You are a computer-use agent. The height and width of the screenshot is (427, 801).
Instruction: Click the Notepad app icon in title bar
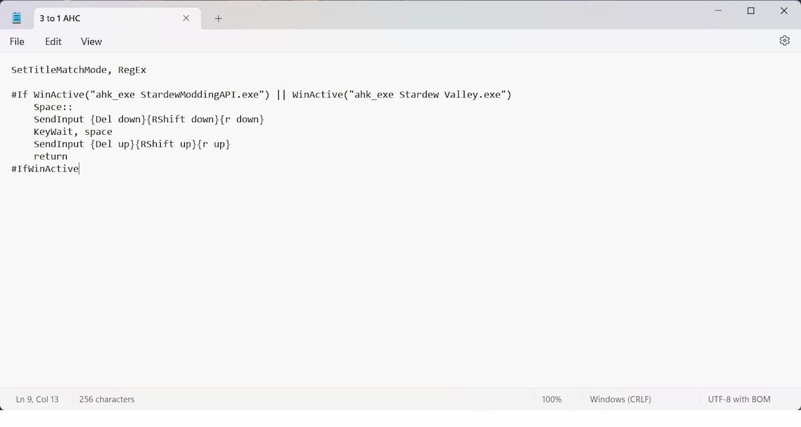[x=17, y=18]
